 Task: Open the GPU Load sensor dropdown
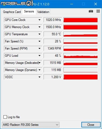[x=39, y=56]
